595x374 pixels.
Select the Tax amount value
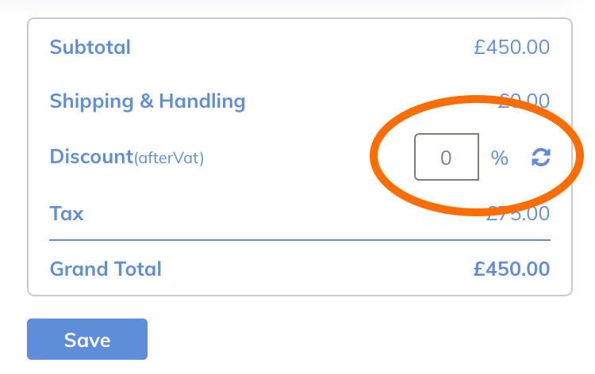tap(520, 214)
